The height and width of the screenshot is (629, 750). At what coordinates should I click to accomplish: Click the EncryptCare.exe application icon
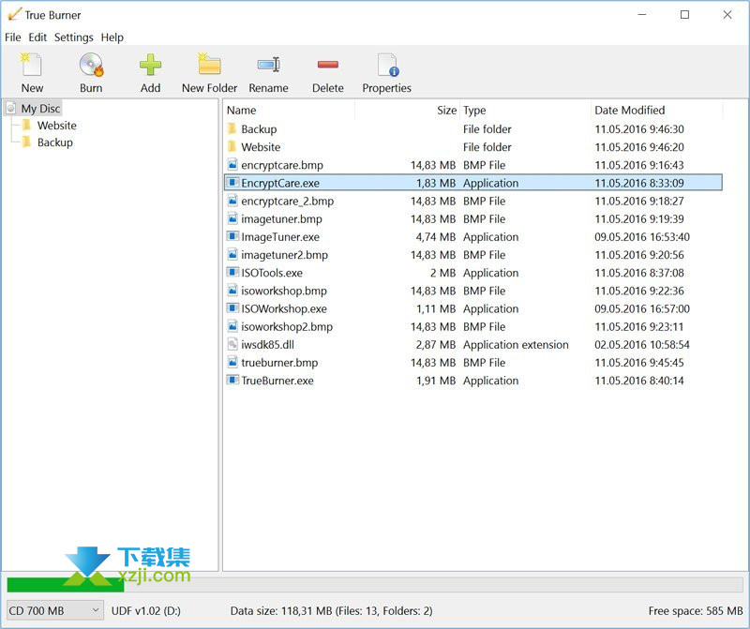(x=232, y=183)
